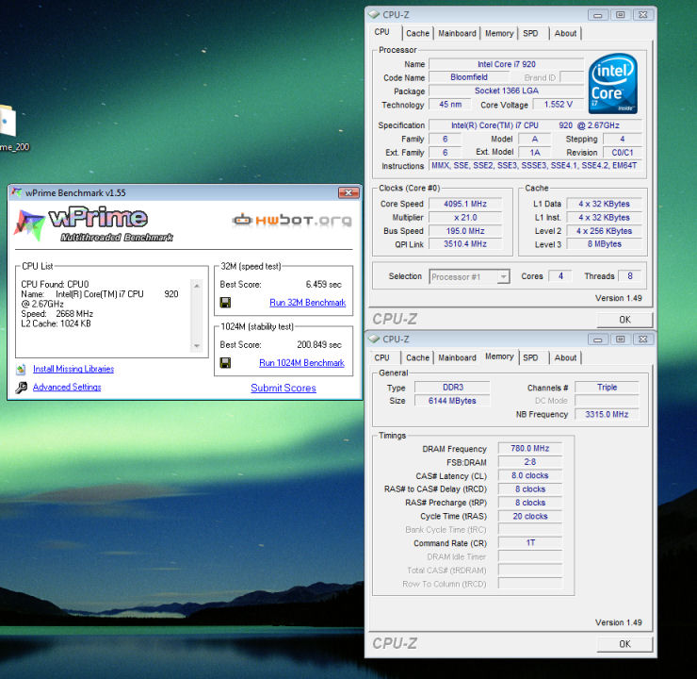Click the Bloomfield code name field
The height and width of the screenshot is (679, 697).
point(469,77)
